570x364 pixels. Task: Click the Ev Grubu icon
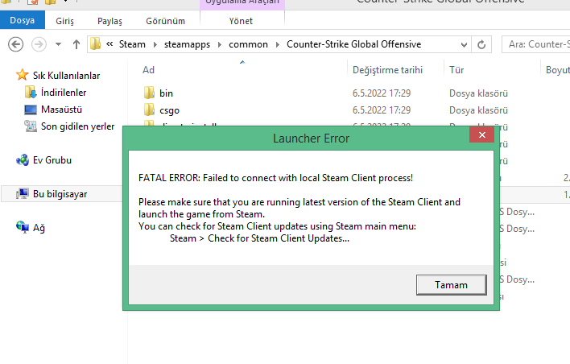pos(23,160)
